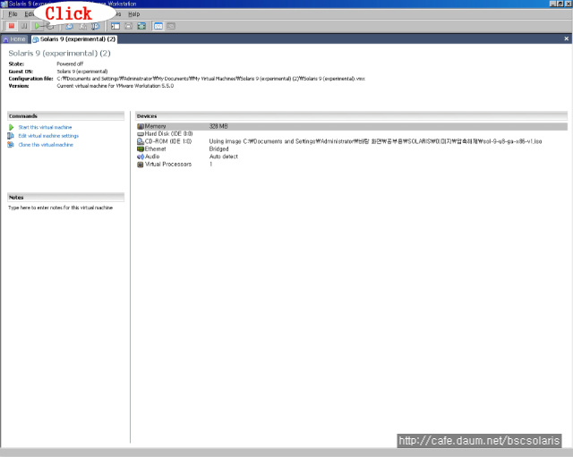
Task: Click the red Power Off toolbar button
Action: tap(12, 26)
